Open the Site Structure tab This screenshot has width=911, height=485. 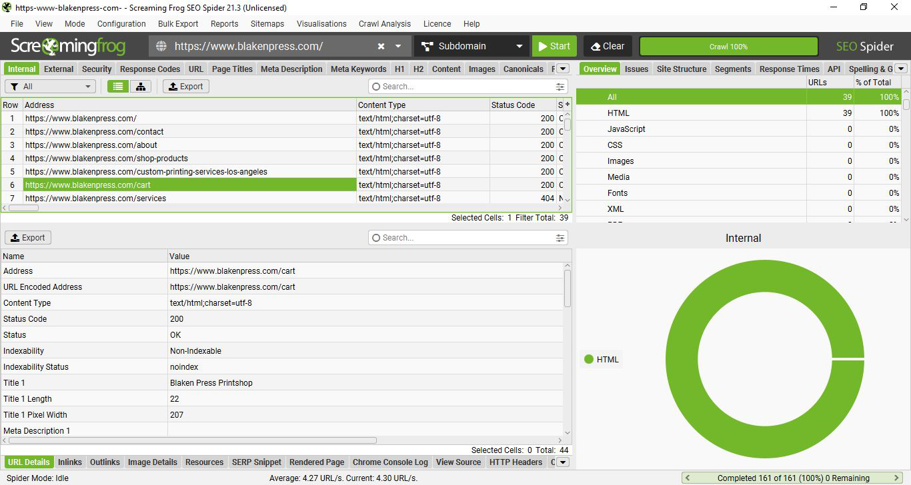click(682, 69)
